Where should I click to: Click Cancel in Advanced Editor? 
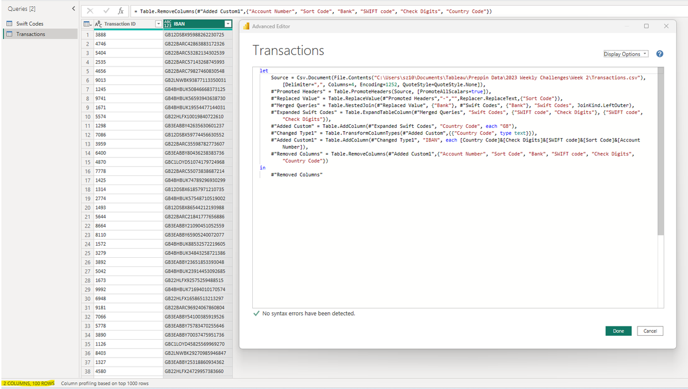650,331
